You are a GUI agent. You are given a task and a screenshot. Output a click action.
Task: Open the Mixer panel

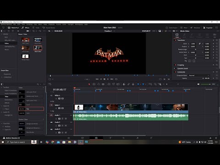[184, 27]
